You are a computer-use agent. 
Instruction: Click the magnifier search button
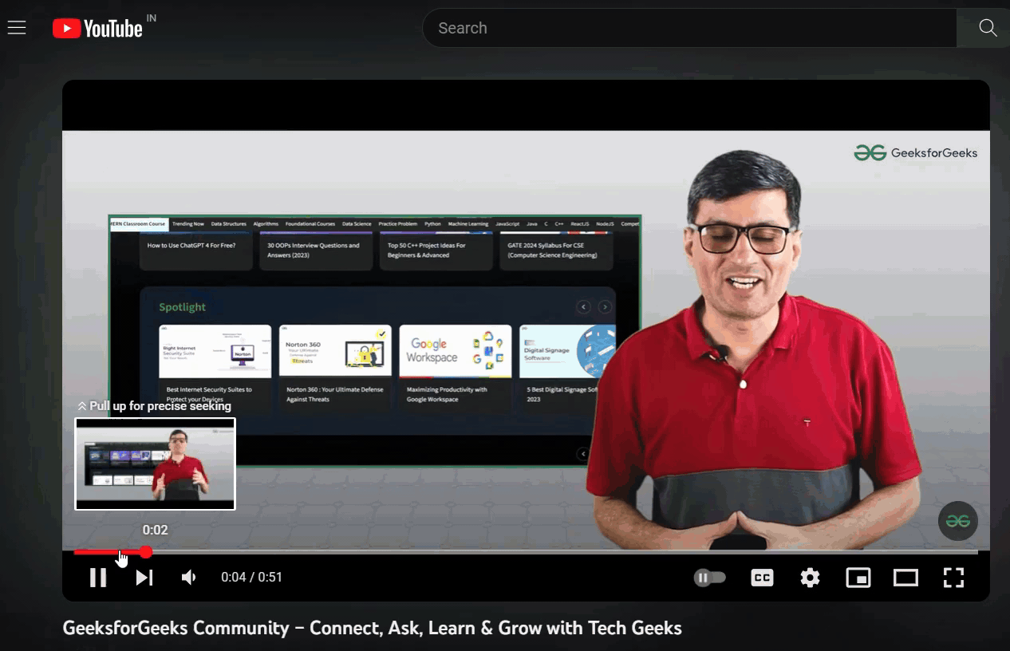[988, 28]
